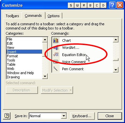Screen dimensions: 125x123
Task: Open the Modify Selection dropdown button
Action: click(x=57, y=90)
